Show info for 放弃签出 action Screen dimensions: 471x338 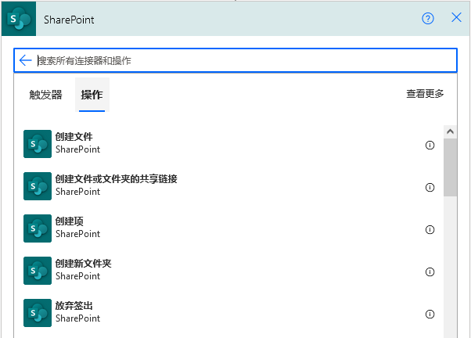click(430, 314)
